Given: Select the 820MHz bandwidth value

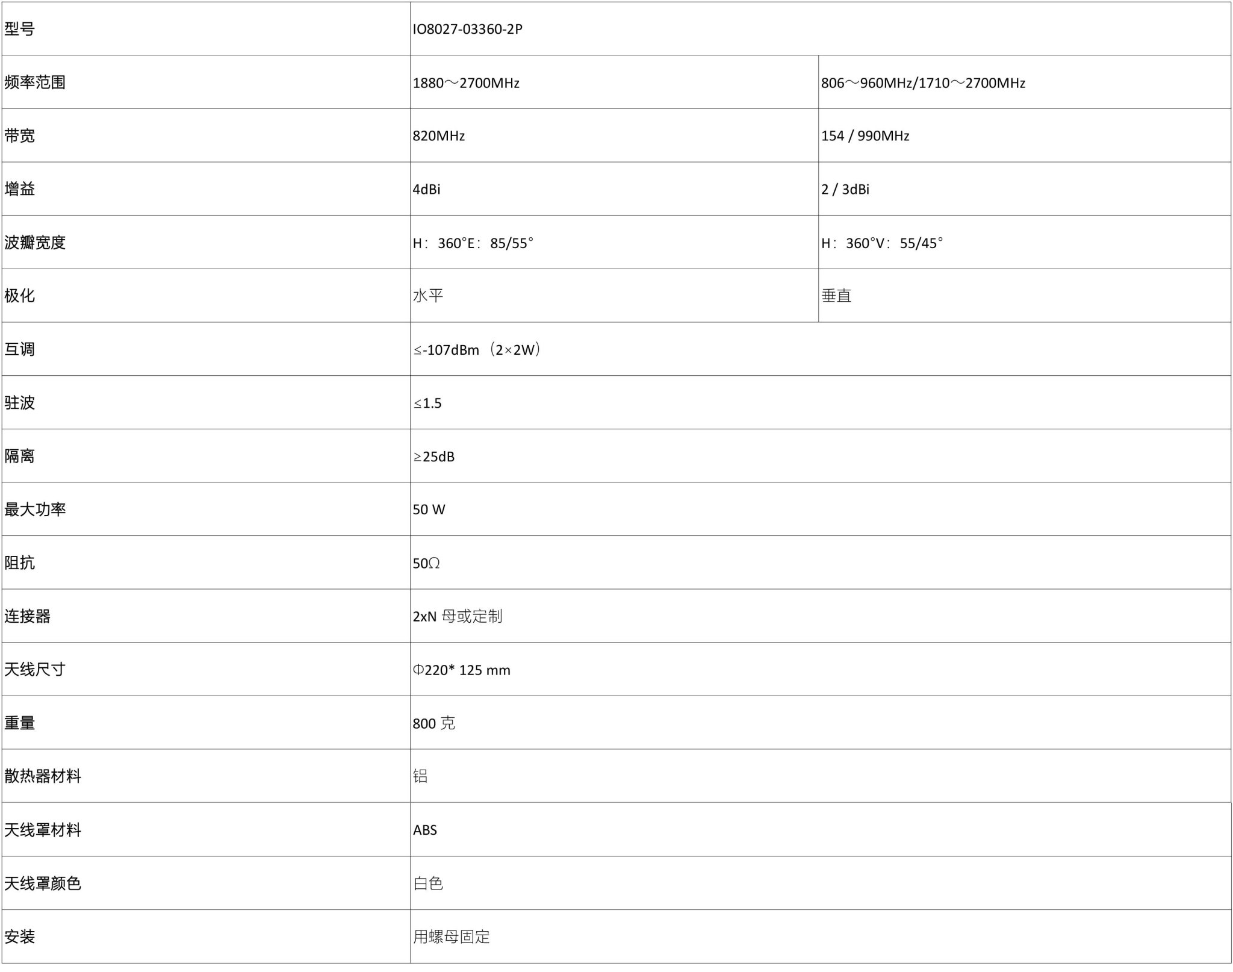Looking at the screenshot, I should click(439, 136).
